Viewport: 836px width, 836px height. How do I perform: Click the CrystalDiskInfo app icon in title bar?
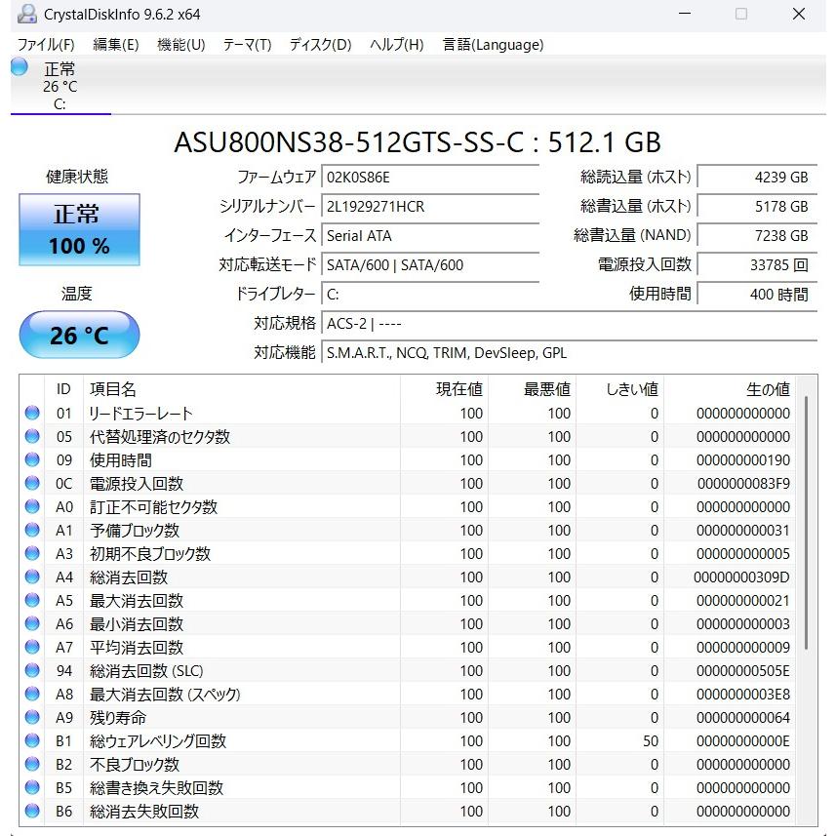(x=26, y=15)
